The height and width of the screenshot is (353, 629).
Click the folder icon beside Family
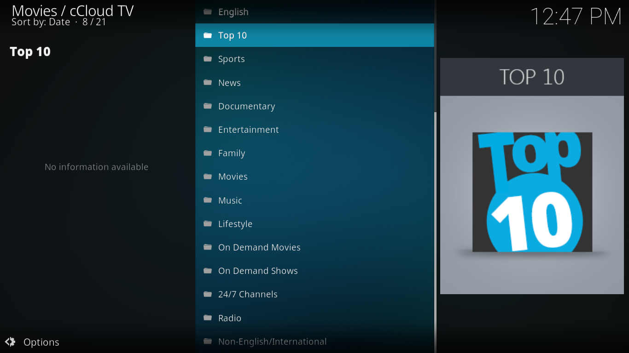coord(208,153)
